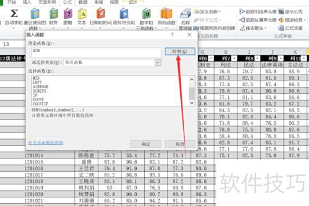Select COUNTIF in function list
309x206 pixels.
[41, 104]
